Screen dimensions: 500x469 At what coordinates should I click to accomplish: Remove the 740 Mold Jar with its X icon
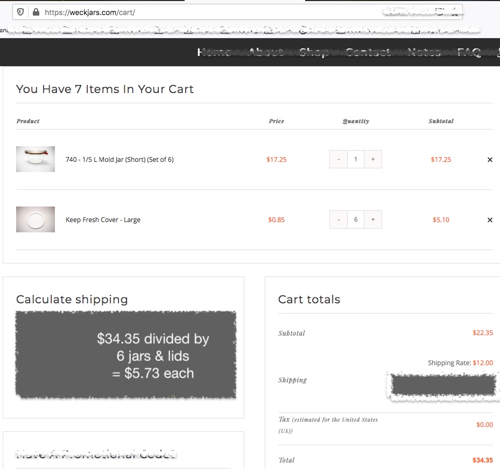coord(490,159)
